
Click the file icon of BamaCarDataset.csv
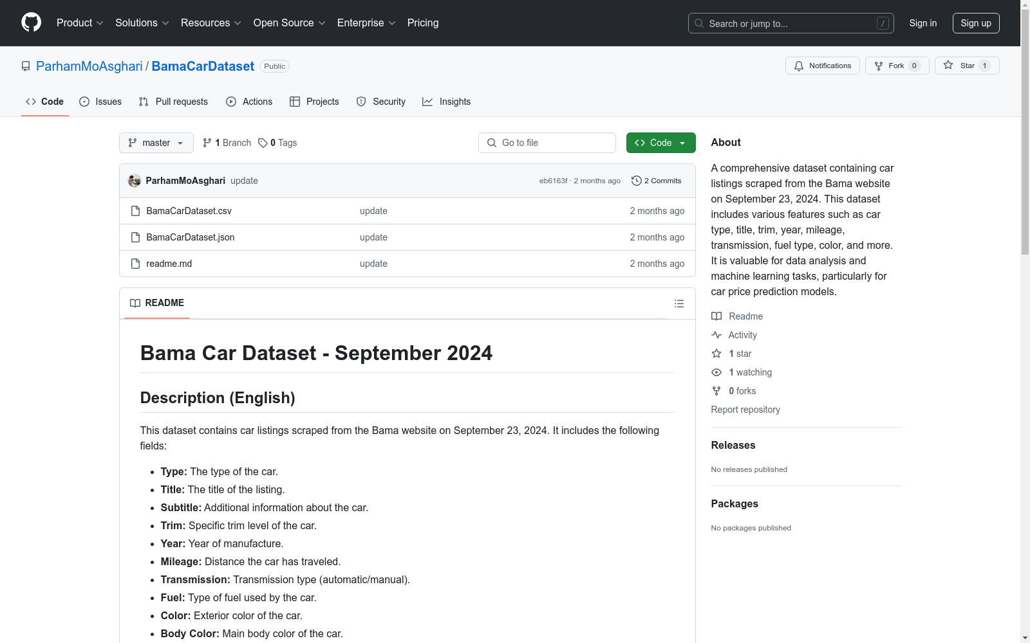pyautogui.click(x=135, y=211)
